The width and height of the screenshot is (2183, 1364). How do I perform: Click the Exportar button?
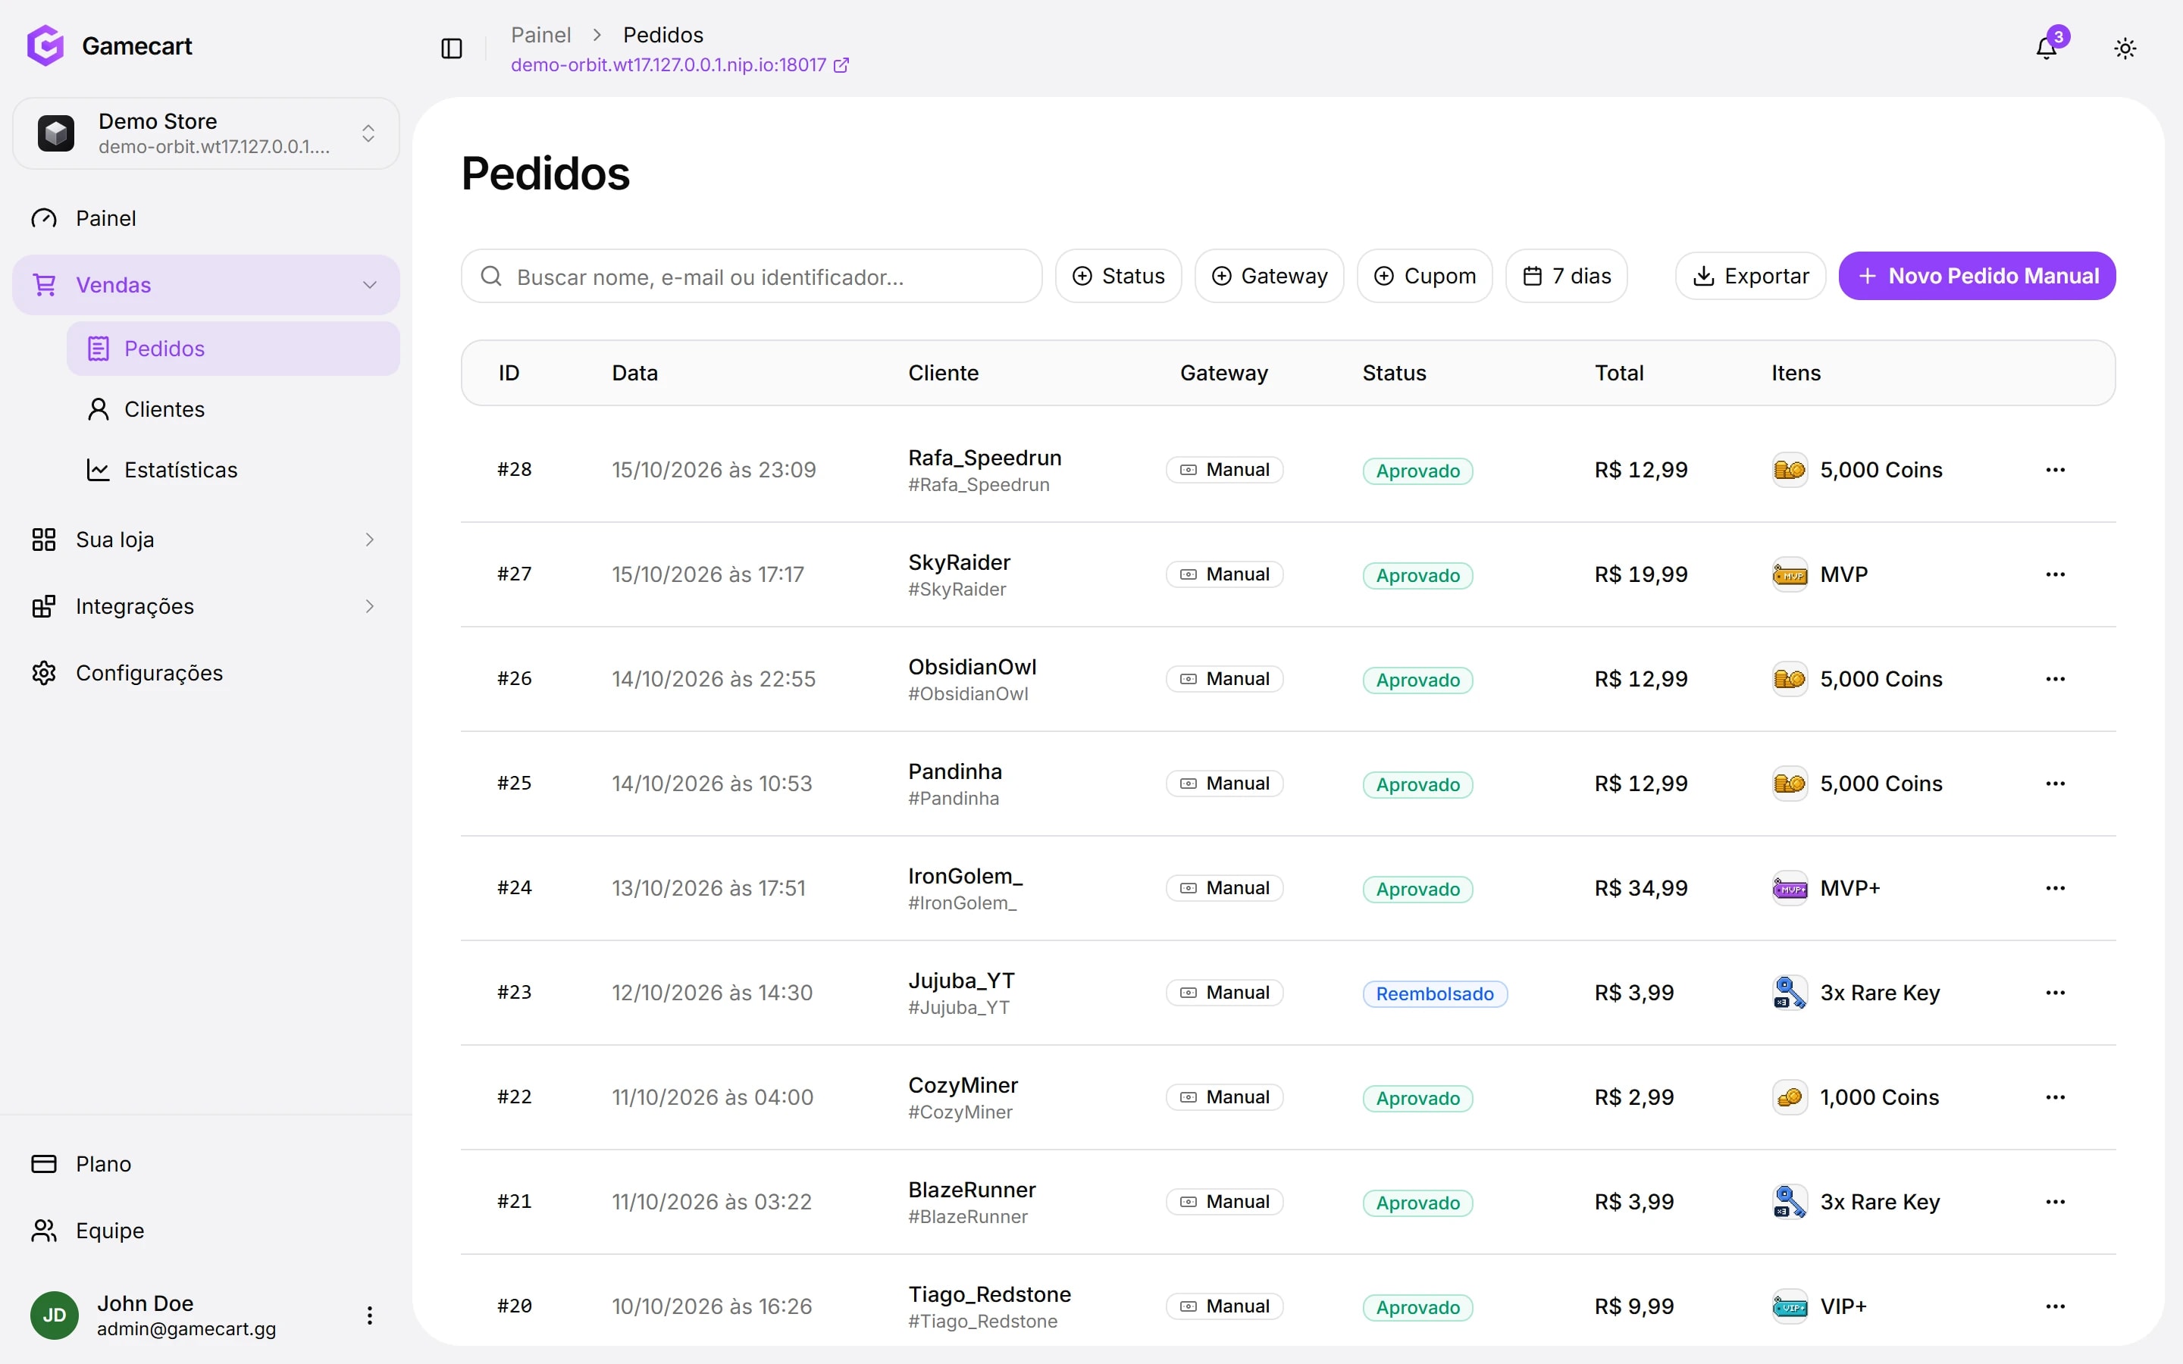tap(1750, 276)
